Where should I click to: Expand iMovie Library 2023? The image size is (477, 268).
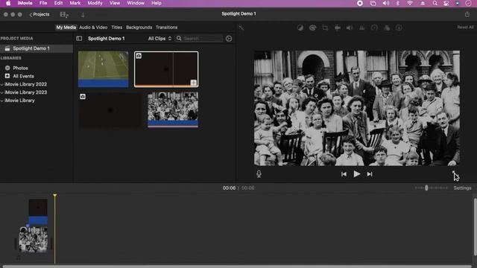point(1,92)
